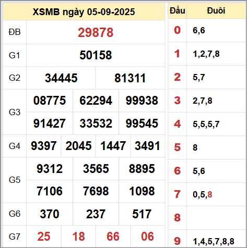Select G3 number 33532

point(96,123)
